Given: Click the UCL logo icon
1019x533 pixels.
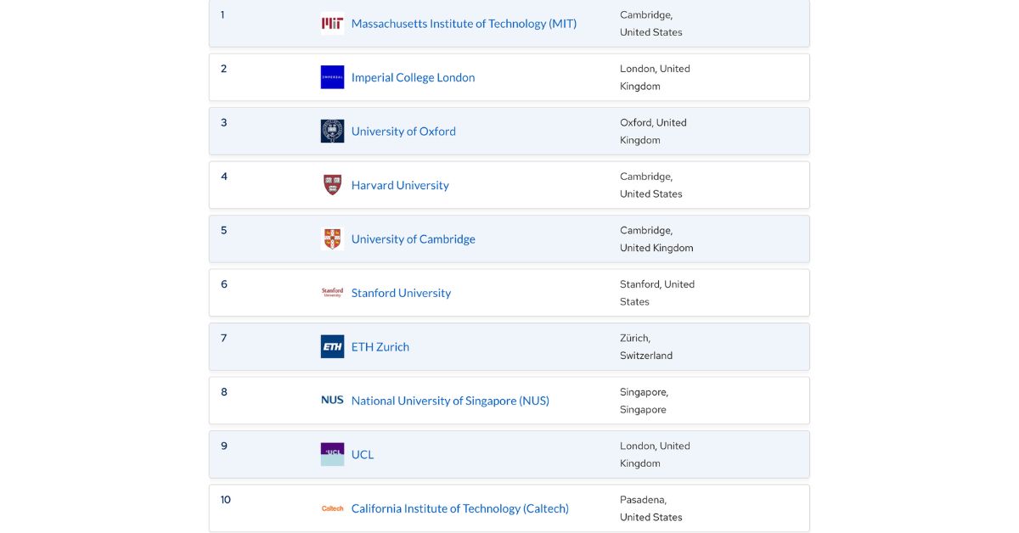Looking at the screenshot, I should point(332,455).
